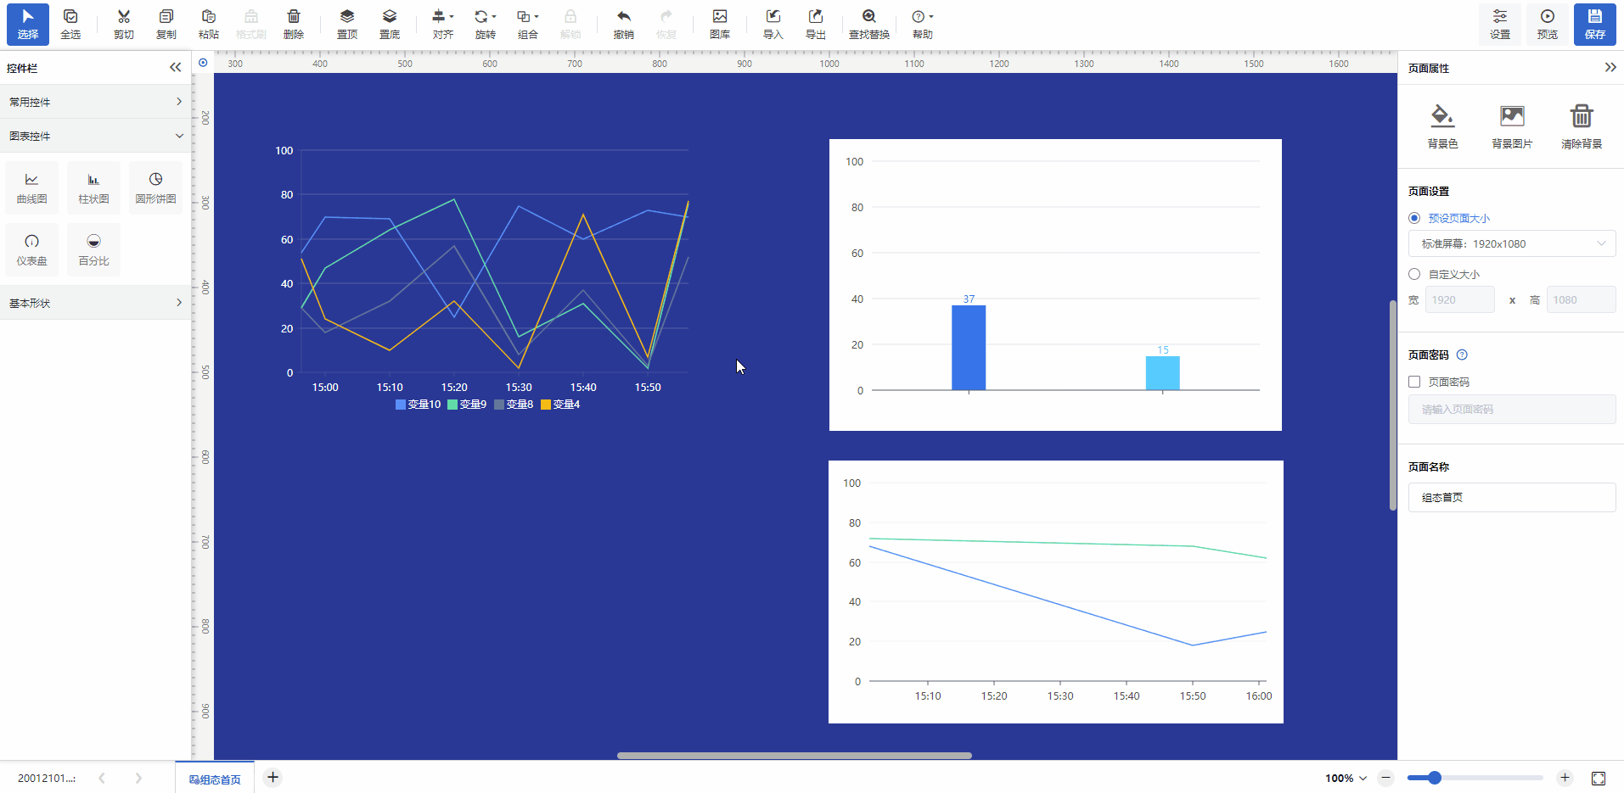Toggle 变量9 series in chart legend

tap(467, 405)
